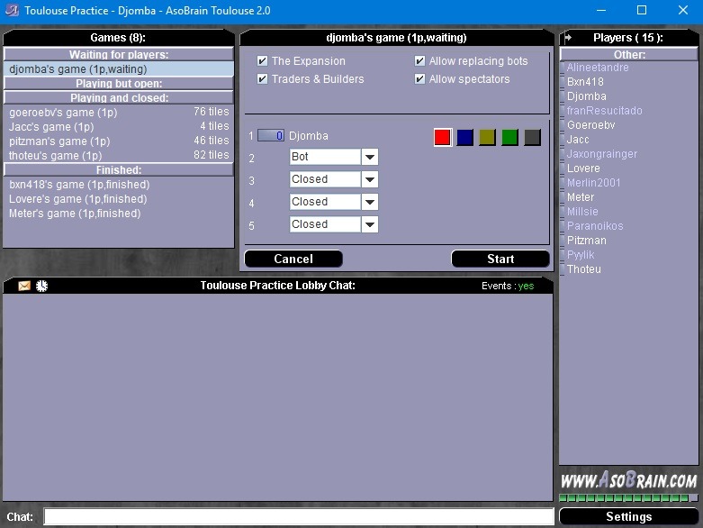This screenshot has height=528, width=703.
Task: Pick the blue player color swatch
Action: (x=465, y=137)
